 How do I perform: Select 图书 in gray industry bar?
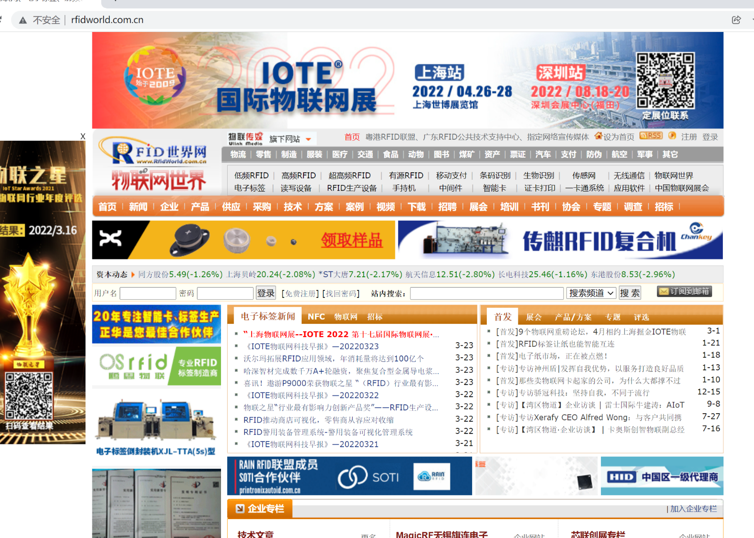tap(442, 154)
